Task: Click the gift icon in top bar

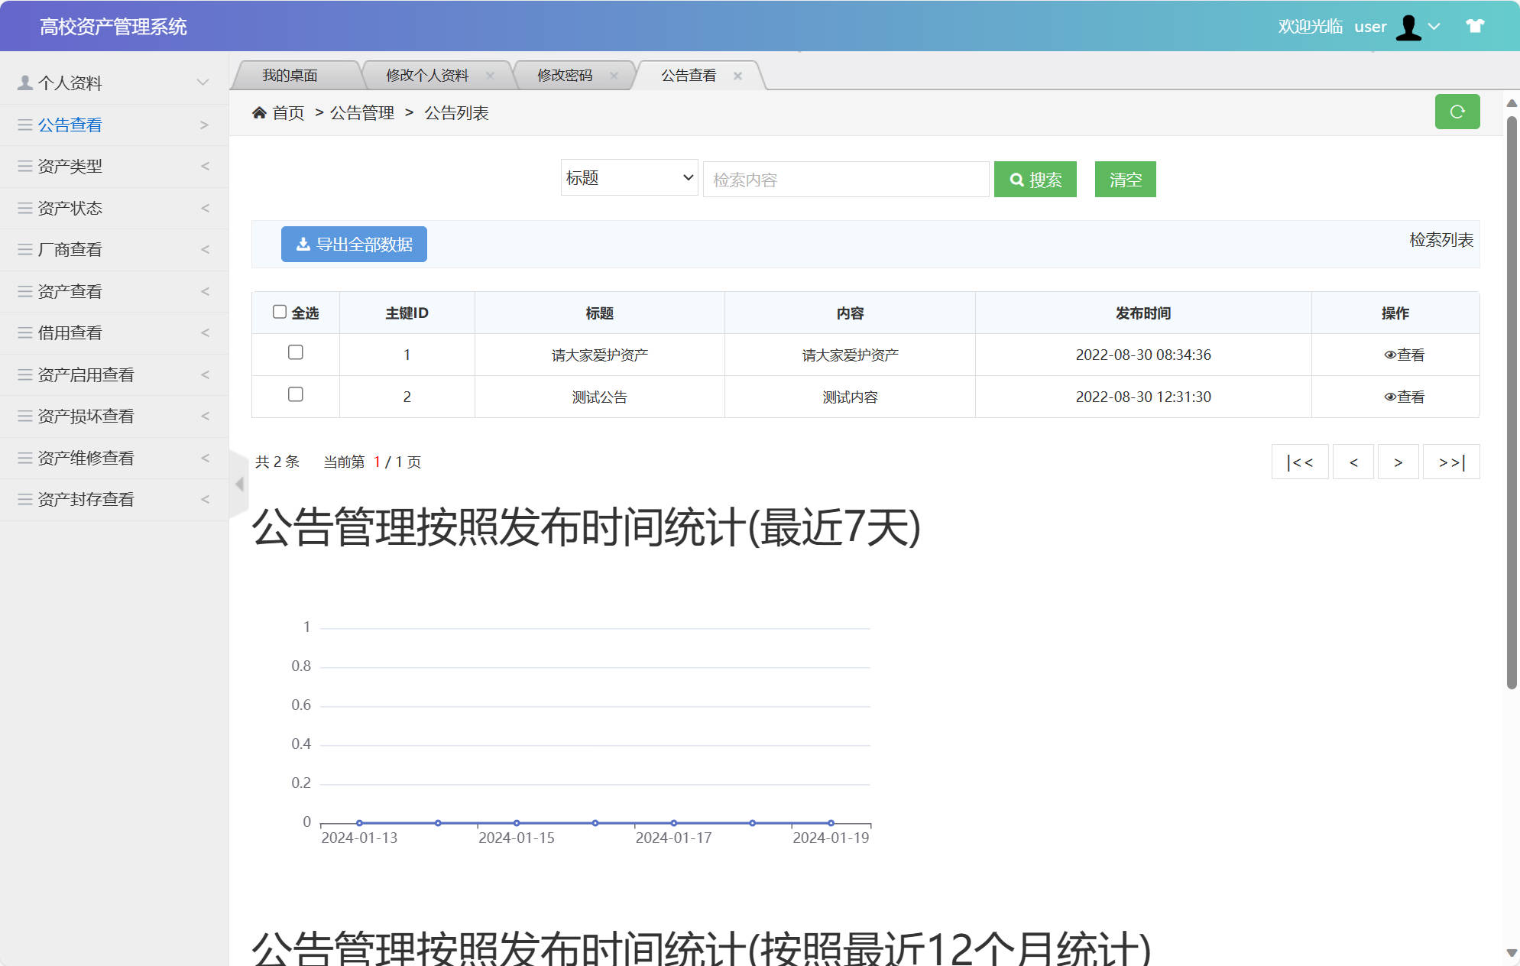Action: click(1474, 26)
